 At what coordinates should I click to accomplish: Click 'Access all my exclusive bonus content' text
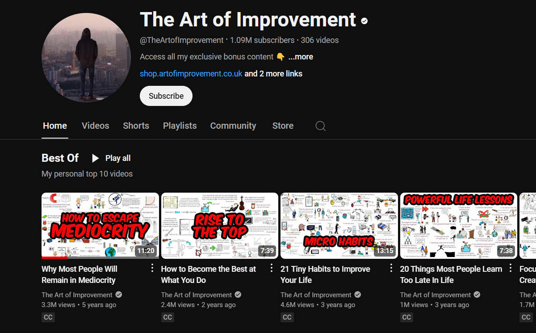point(206,57)
